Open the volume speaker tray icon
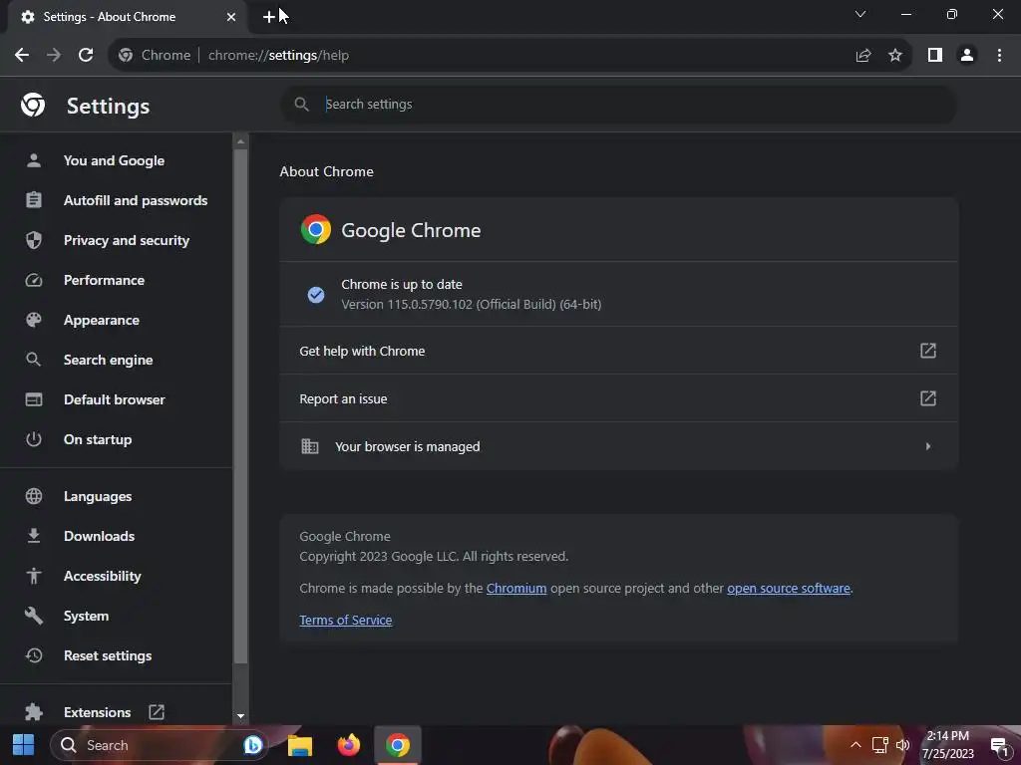The height and width of the screenshot is (765, 1021). coord(902,745)
